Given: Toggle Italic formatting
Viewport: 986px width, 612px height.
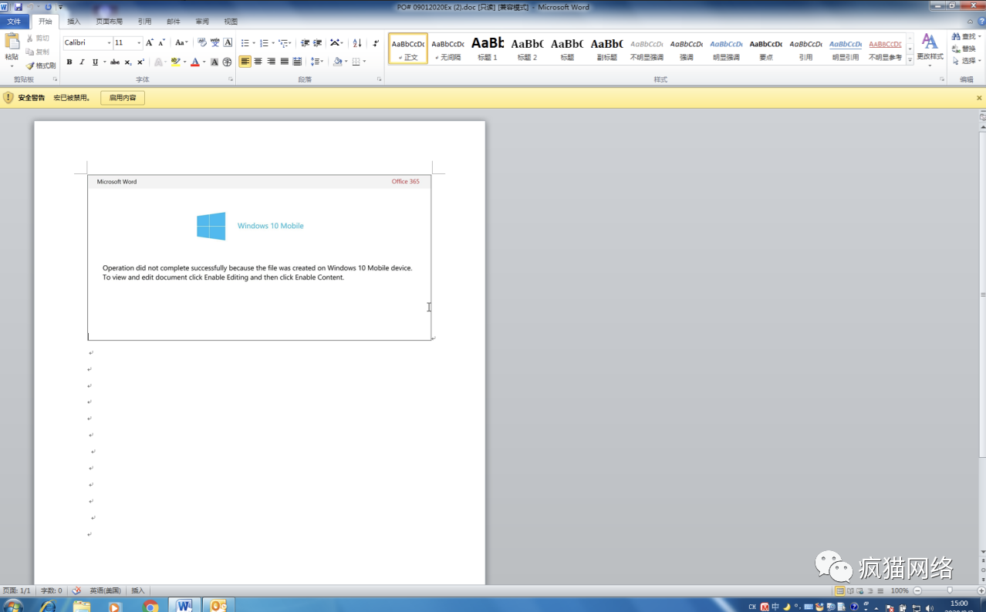Looking at the screenshot, I should tap(82, 62).
